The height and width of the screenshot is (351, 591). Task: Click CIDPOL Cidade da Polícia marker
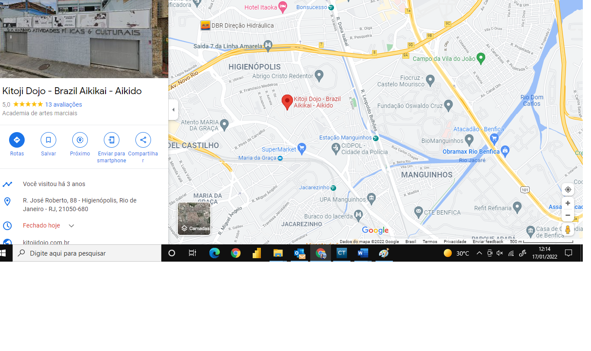336,149
